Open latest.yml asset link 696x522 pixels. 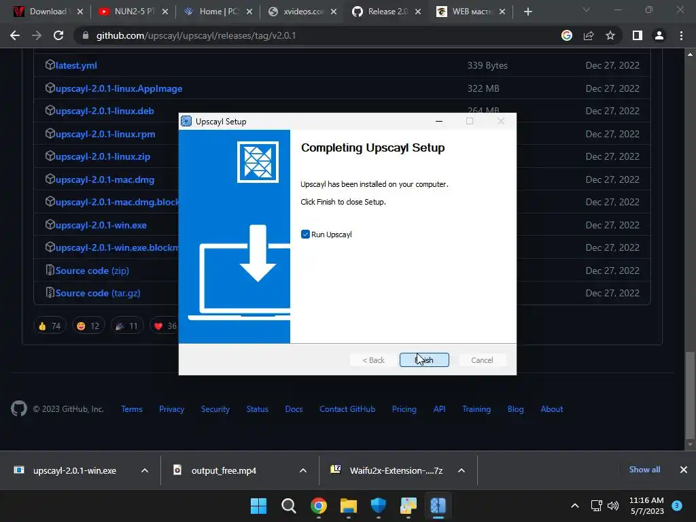coord(76,65)
